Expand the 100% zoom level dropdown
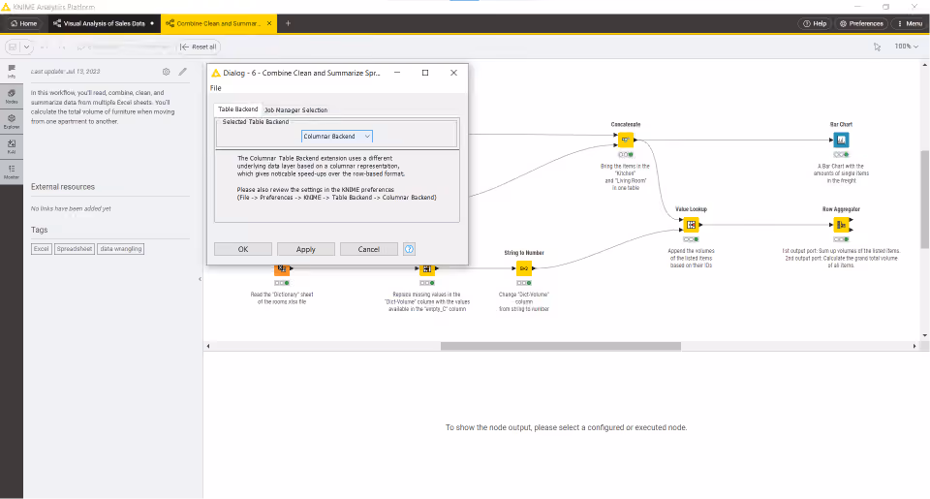Viewport: 930px width, 499px height. (907, 47)
